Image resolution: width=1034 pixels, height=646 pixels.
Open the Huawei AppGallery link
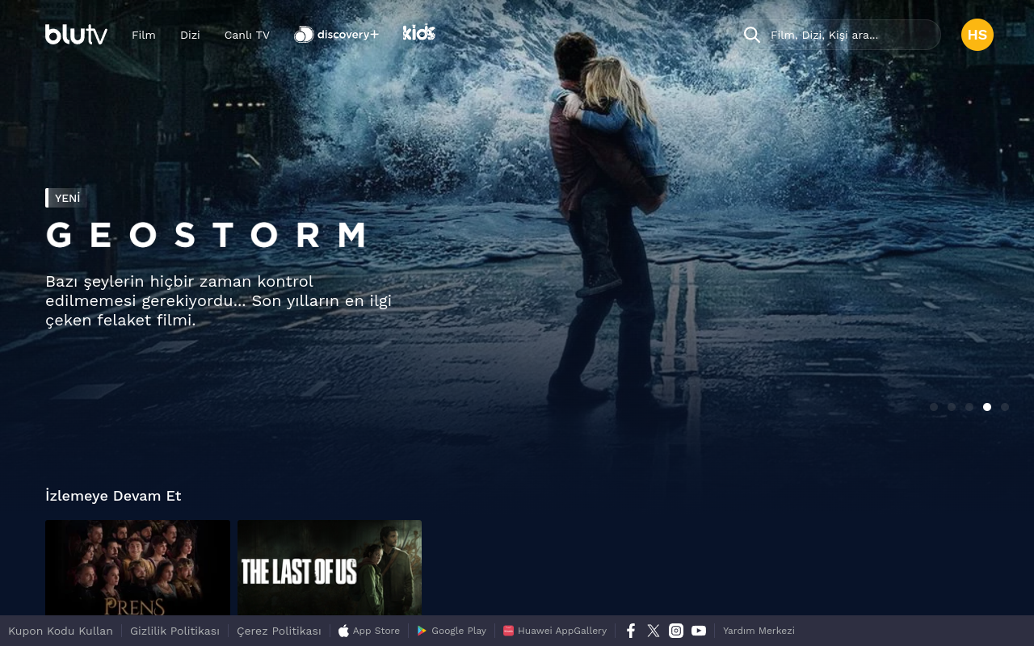[x=555, y=631]
